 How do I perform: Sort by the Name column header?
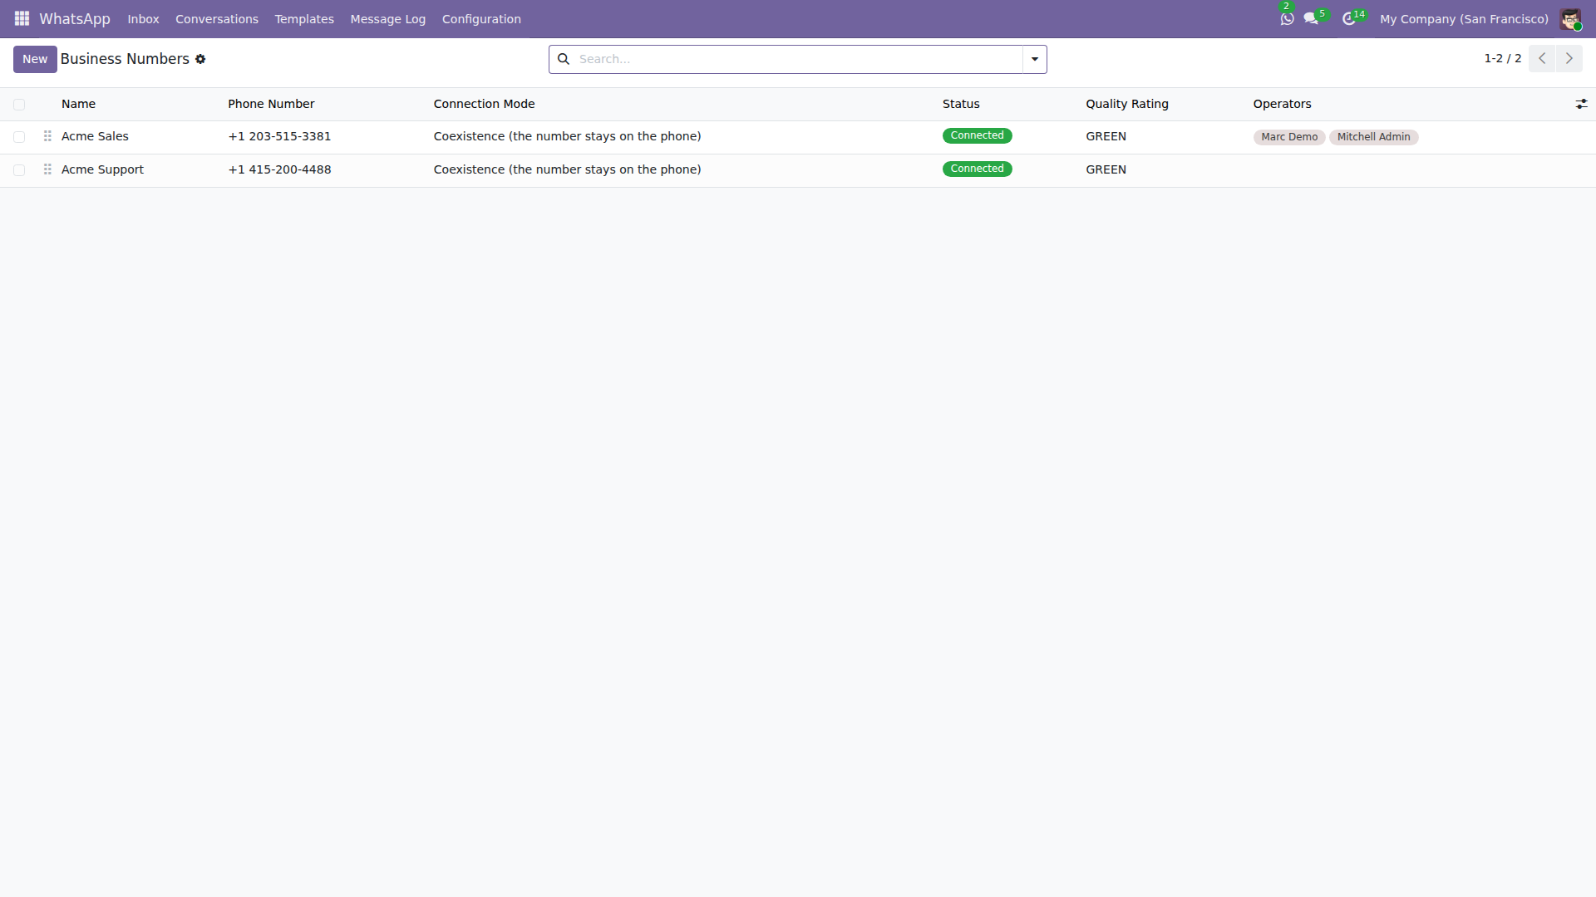click(78, 104)
